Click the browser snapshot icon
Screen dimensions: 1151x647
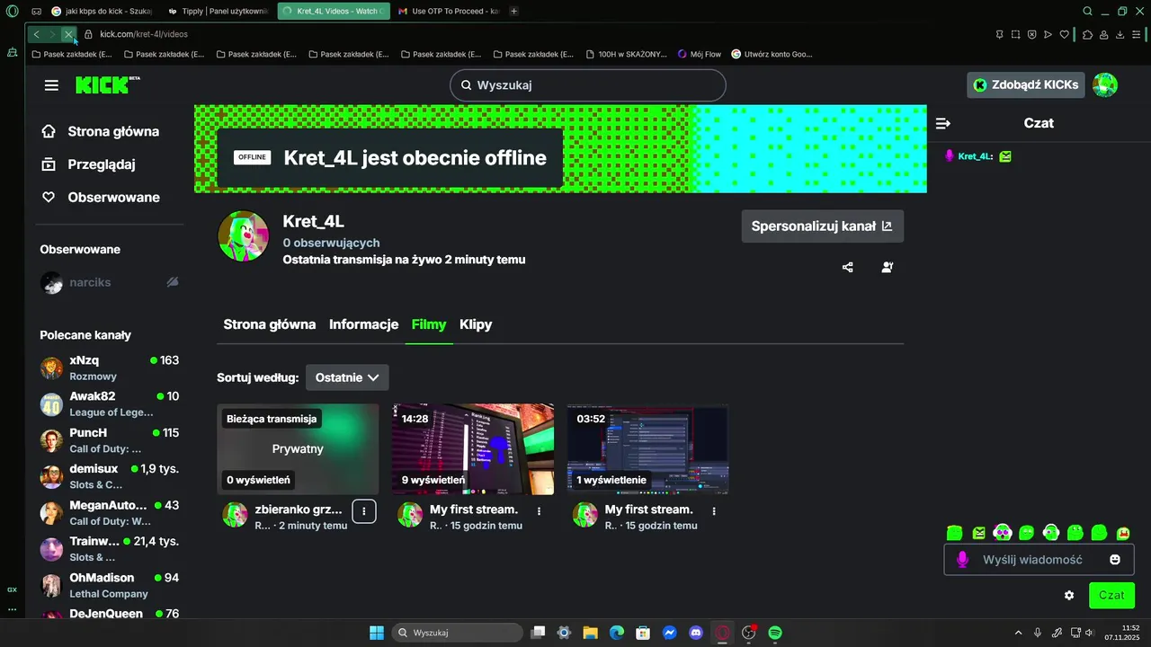(x=1015, y=34)
